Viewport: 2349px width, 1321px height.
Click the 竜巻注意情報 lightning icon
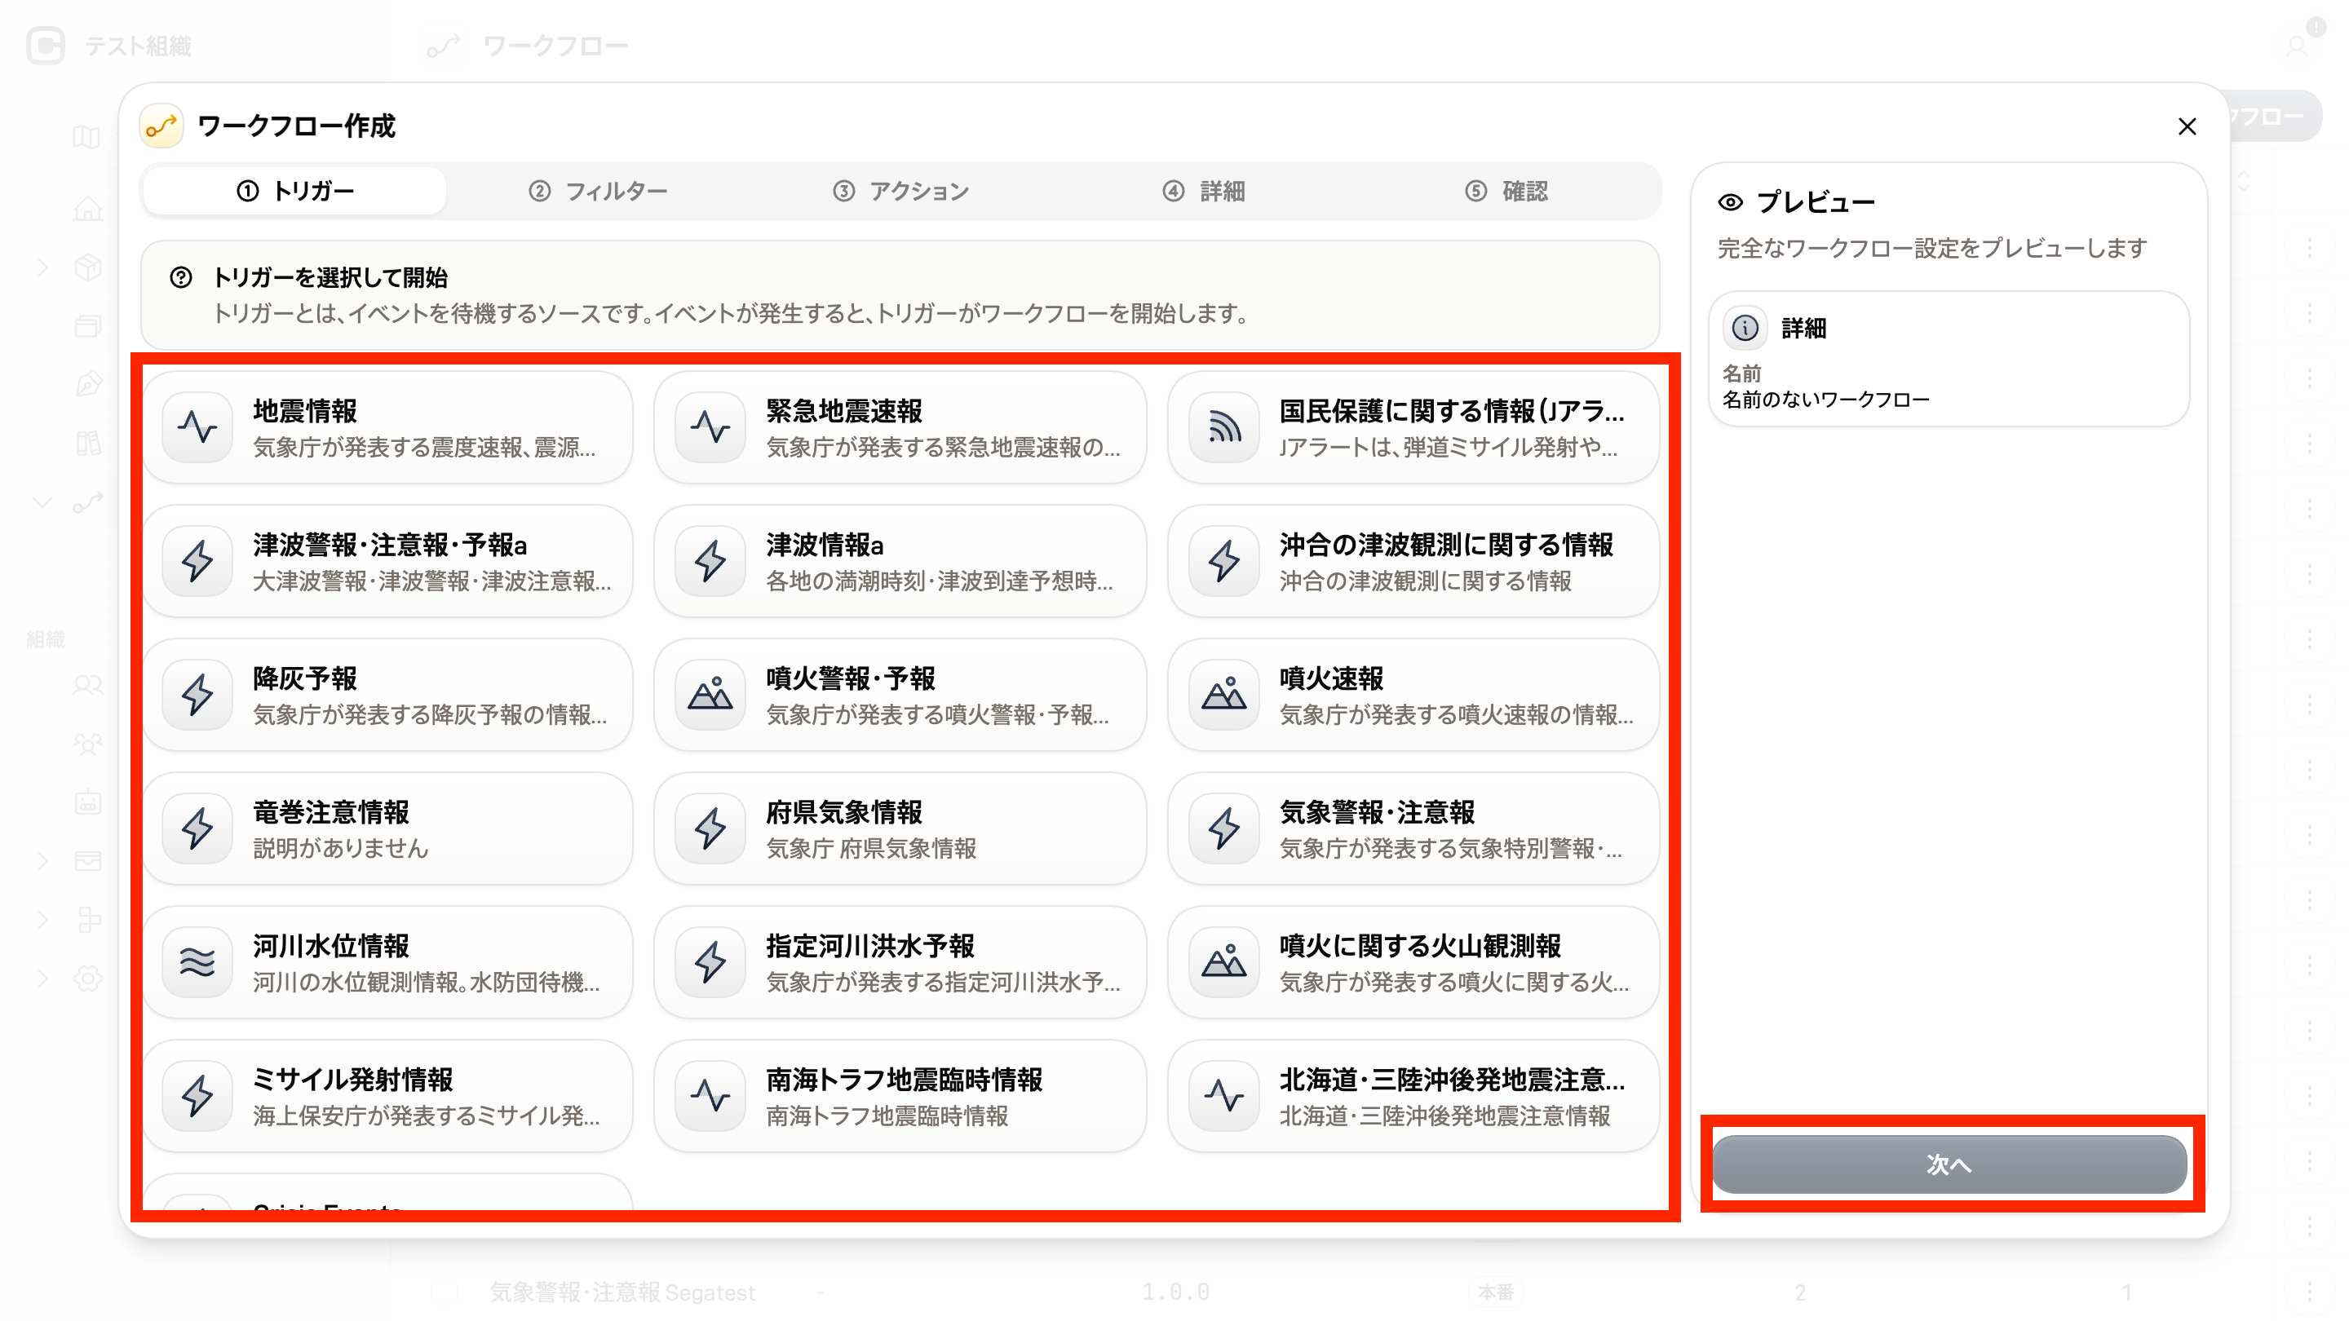197,828
